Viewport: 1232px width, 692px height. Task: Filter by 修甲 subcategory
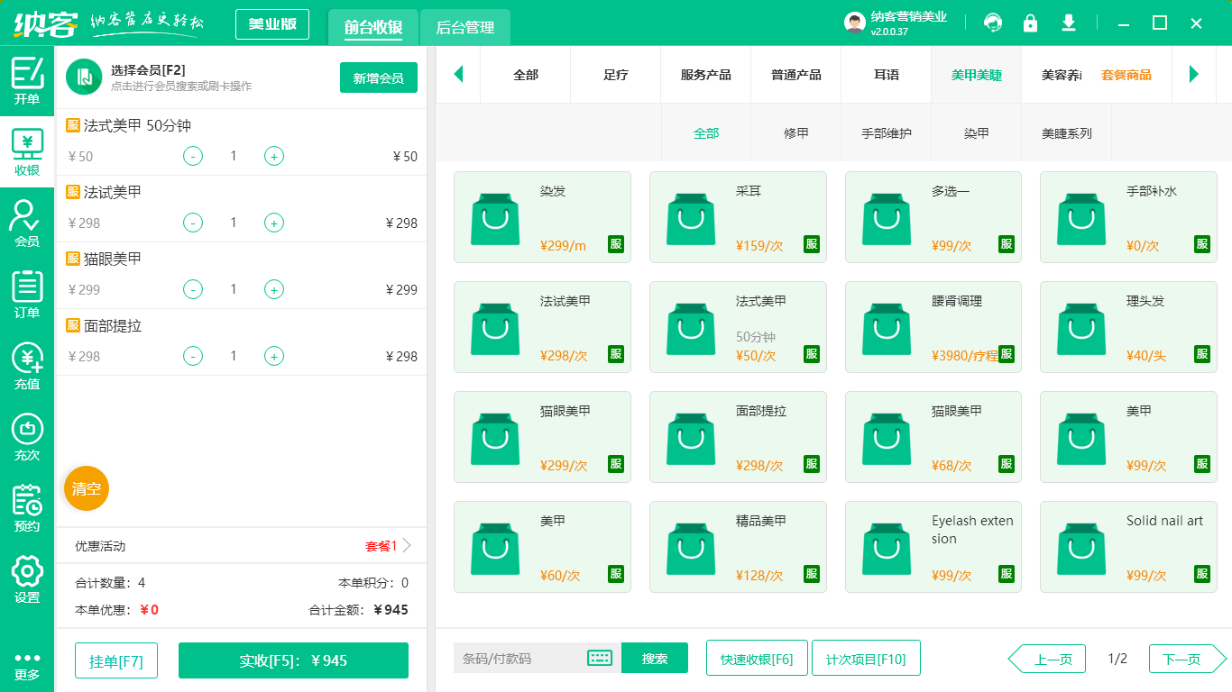point(796,132)
